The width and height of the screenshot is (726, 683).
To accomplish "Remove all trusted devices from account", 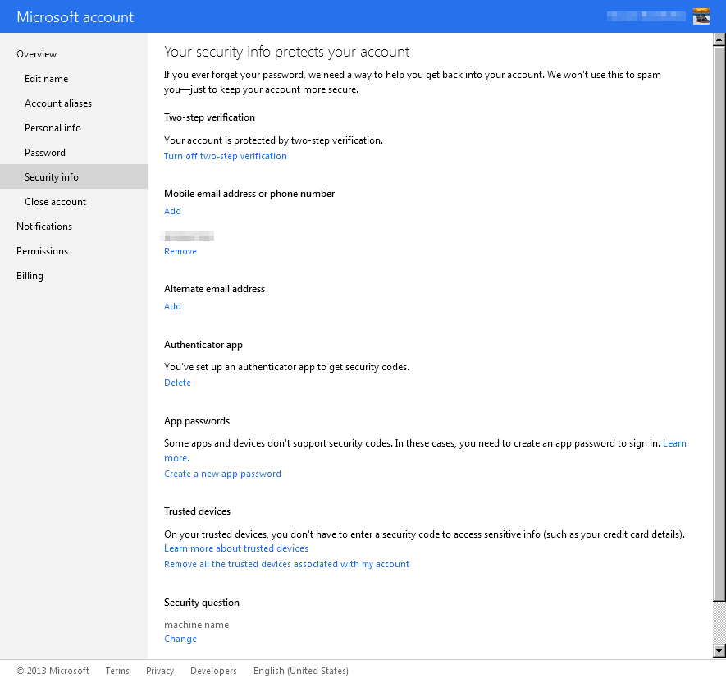I will tap(286, 564).
